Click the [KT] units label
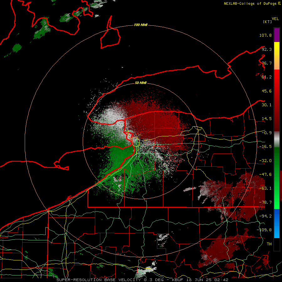Image resolution: width=282 pixels, height=282 pixels. [x=268, y=22]
